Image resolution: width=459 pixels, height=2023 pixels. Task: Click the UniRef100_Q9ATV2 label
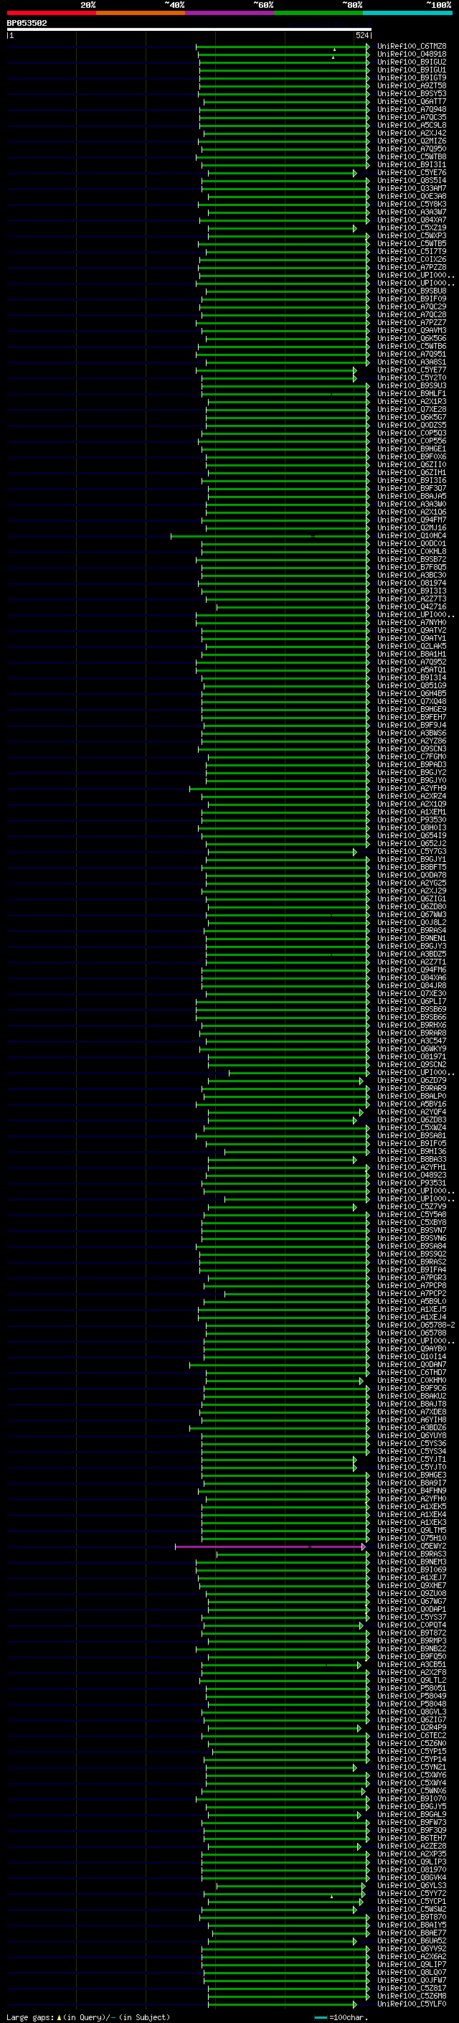[x=412, y=631]
